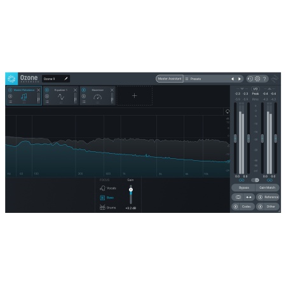Click the mono sum icon button

[238, 197]
